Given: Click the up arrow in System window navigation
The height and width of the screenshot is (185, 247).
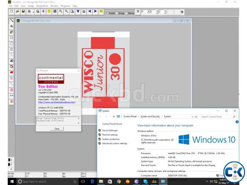Looking at the screenshot, I should 114,116.
